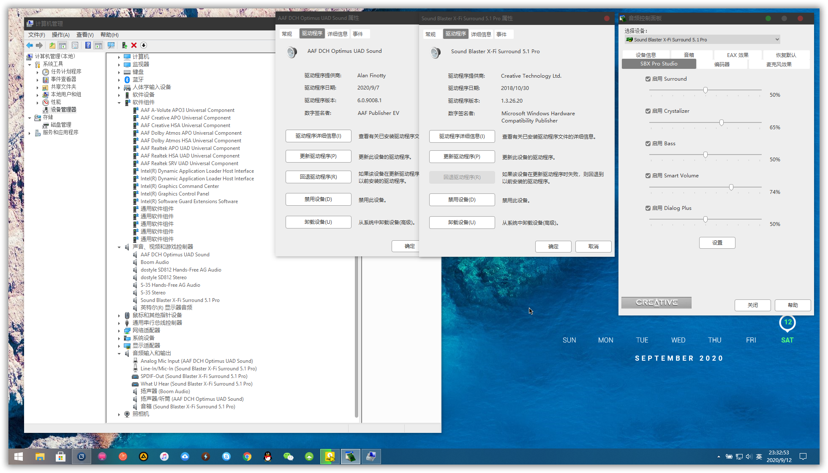Switch to 详细信息 tab in Sound Blaster properties

coord(481,34)
